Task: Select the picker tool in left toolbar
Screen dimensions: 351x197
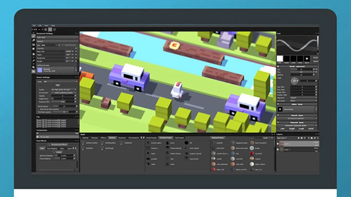Action: pos(33,61)
